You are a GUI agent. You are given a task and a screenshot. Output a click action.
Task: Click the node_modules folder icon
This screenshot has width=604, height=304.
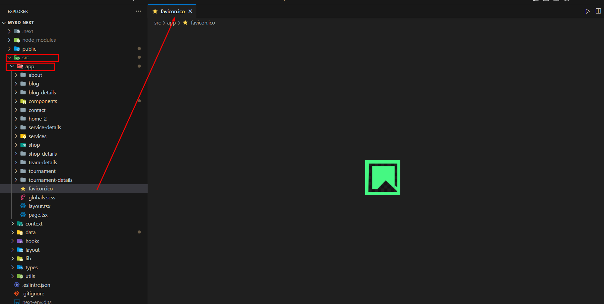click(17, 40)
